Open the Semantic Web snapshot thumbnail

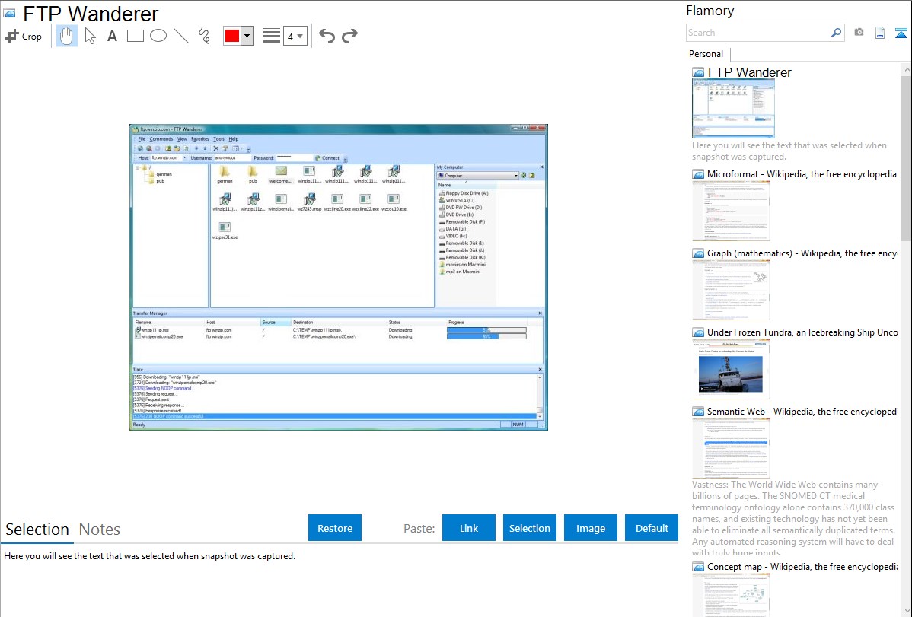731,448
